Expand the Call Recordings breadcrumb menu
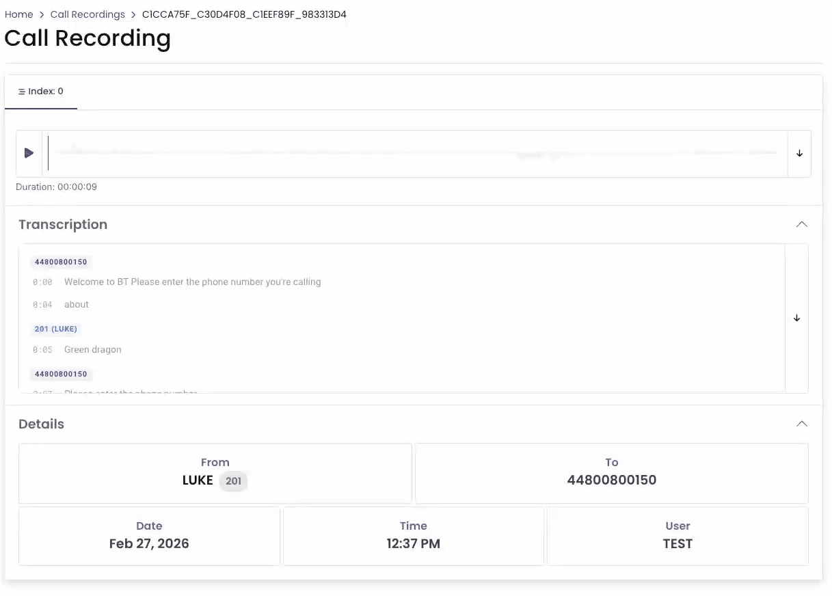The height and width of the screenshot is (596, 832). 88,14
